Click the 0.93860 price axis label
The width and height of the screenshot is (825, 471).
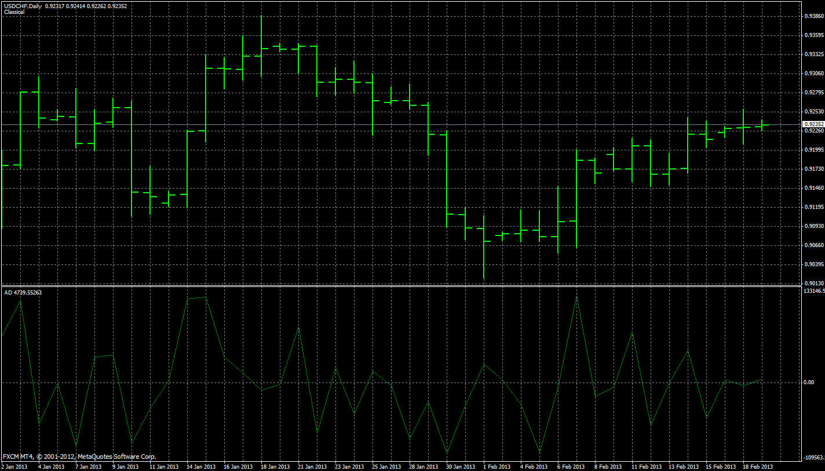[x=814, y=17]
